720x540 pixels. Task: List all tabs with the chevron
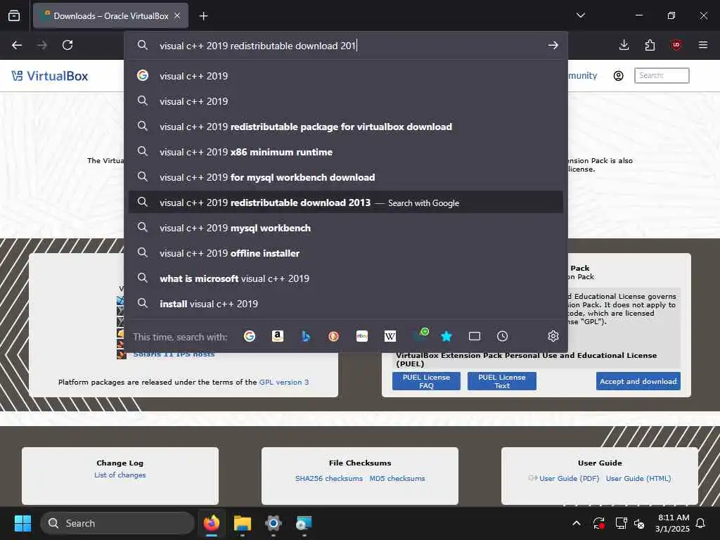coord(580,15)
